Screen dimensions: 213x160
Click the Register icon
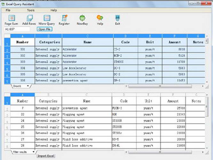pyautogui.click(x=64, y=18)
